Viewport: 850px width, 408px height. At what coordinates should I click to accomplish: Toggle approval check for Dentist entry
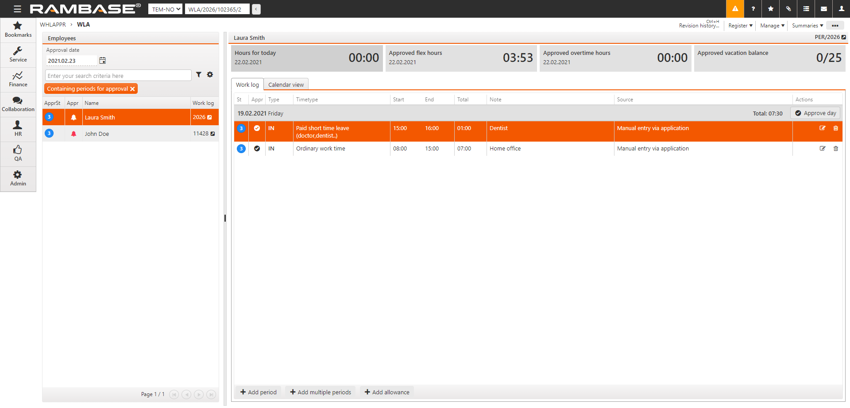tap(257, 128)
